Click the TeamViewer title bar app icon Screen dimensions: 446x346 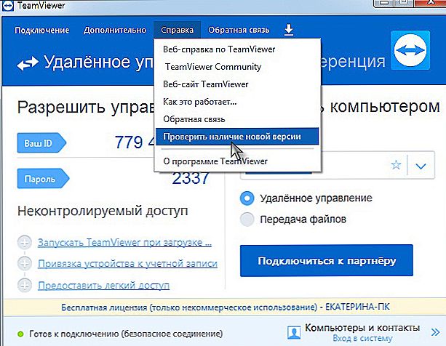point(8,6)
